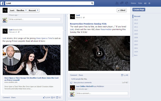Click the Lost name on March 3 post
Image resolution: width=161 pixels, height=101 pixels.
(x=78, y=15)
